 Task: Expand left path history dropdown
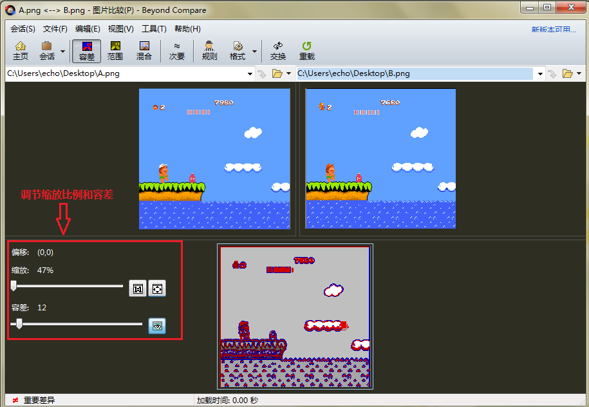tap(250, 73)
